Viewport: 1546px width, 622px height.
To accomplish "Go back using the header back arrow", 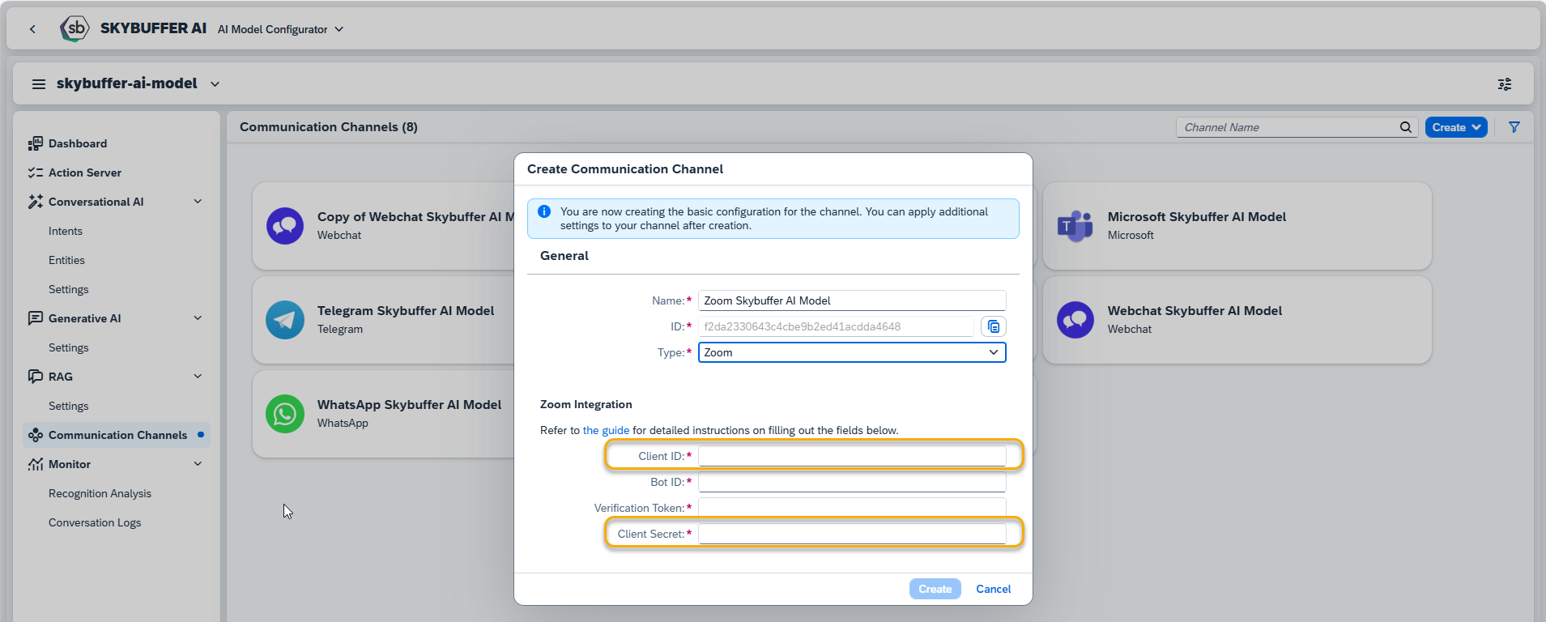I will tap(32, 29).
